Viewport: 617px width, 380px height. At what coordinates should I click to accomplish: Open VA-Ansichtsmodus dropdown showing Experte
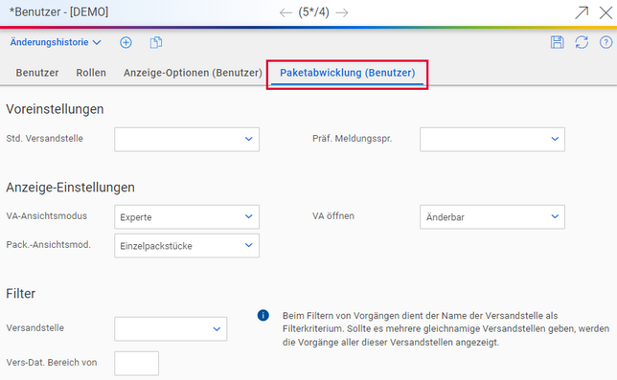pos(187,217)
